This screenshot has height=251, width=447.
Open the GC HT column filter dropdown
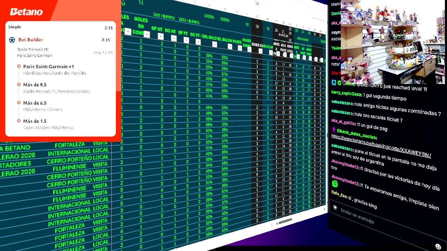click(x=174, y=38)
